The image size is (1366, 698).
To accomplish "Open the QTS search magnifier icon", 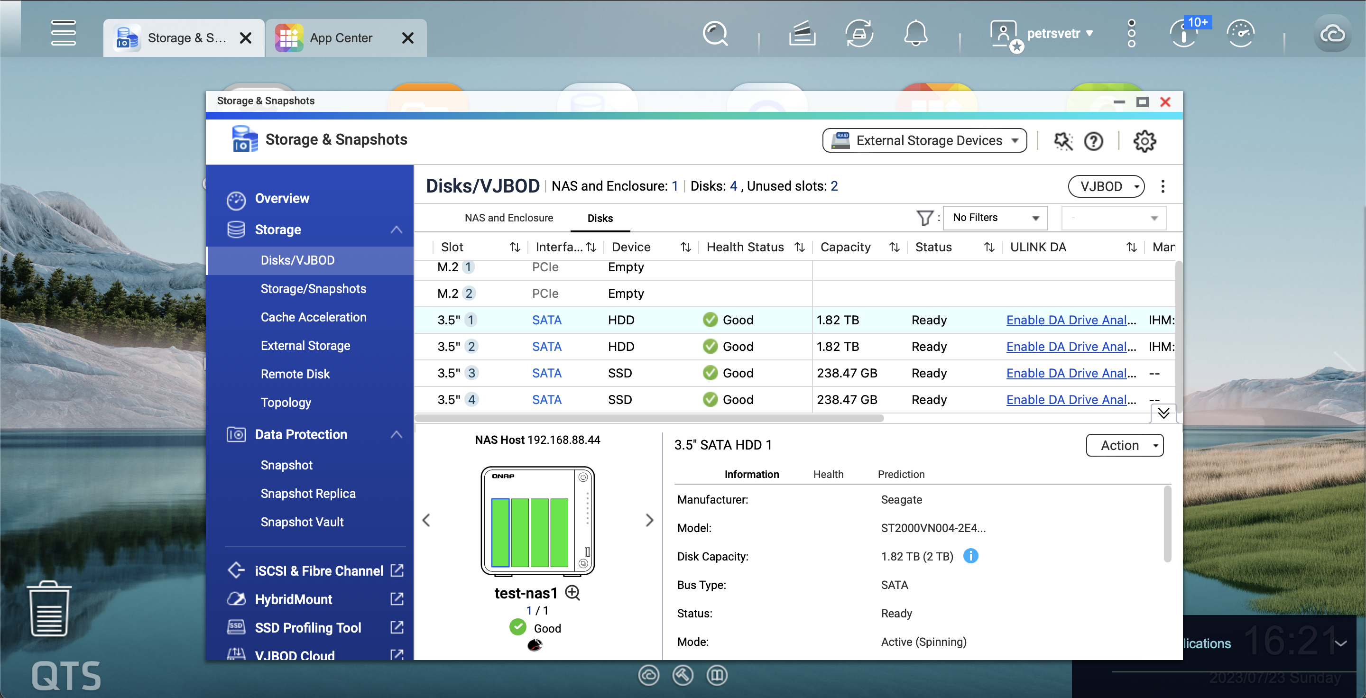I will tap(715, 34).
